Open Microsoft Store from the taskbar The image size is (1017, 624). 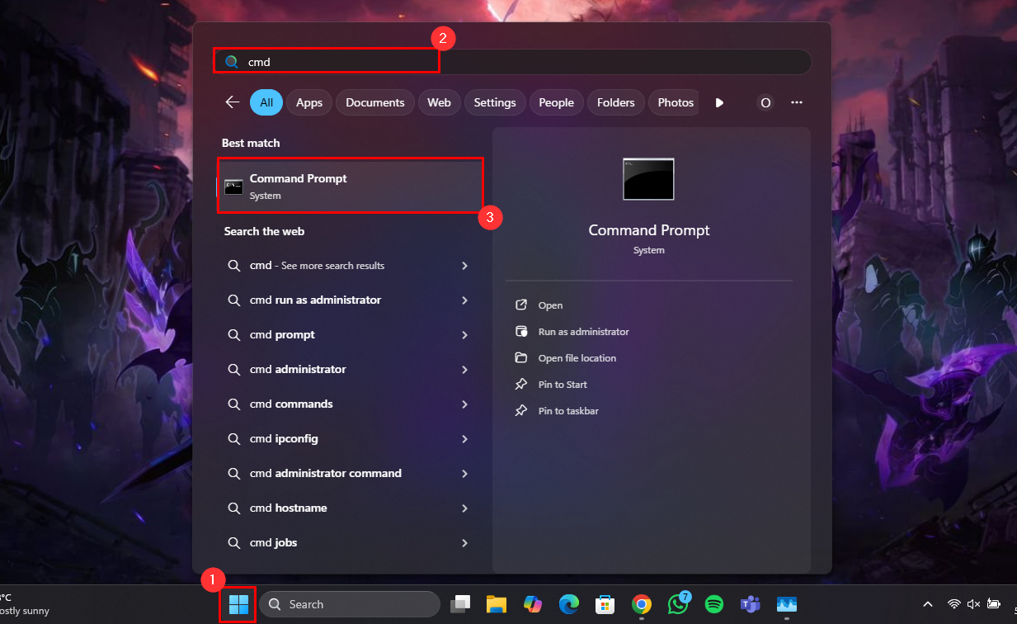[x=605, y=604]
